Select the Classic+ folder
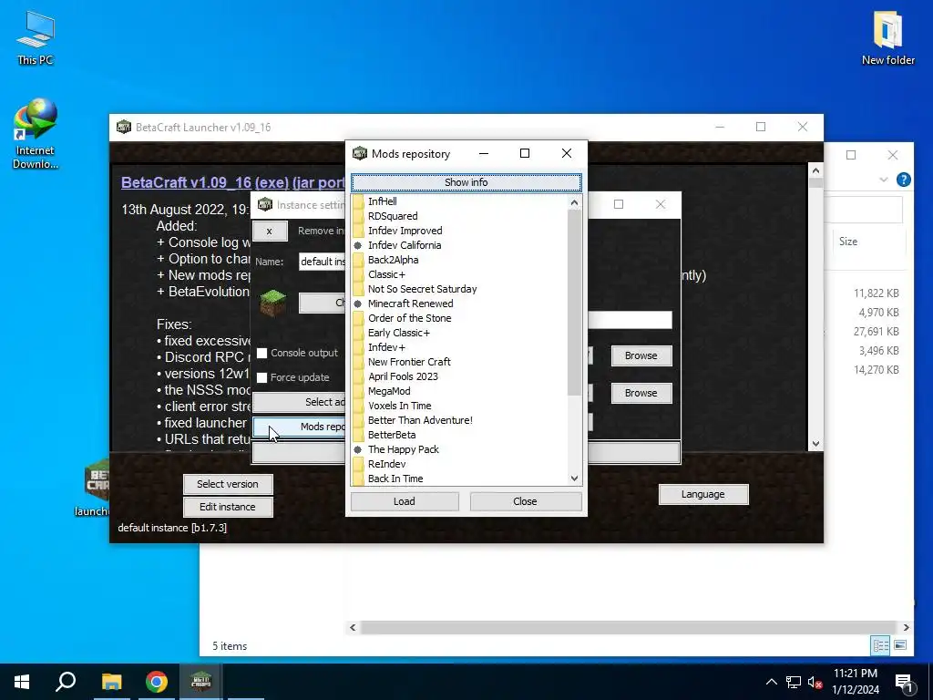Screen dimensions: 933x700 pos(386,274)
